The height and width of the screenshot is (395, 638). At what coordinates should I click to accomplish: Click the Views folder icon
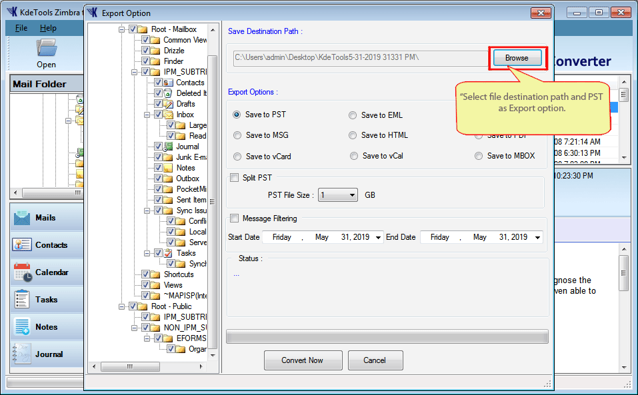(x=155, y=285)
